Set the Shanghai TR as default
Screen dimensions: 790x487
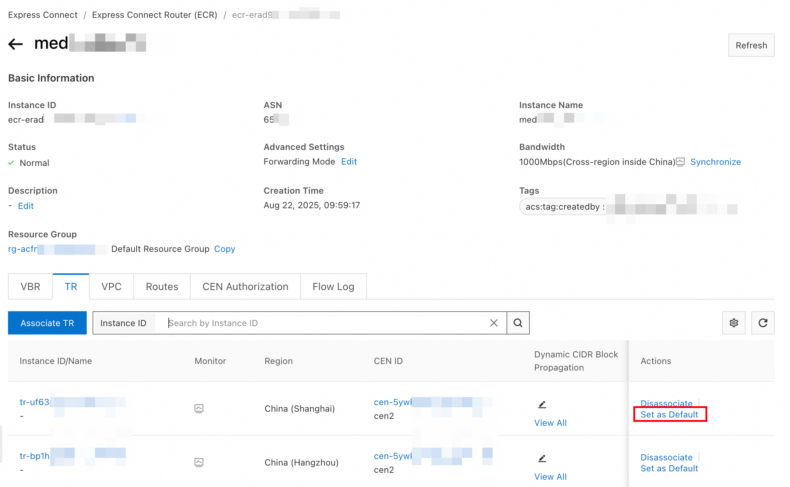(669, 415)
